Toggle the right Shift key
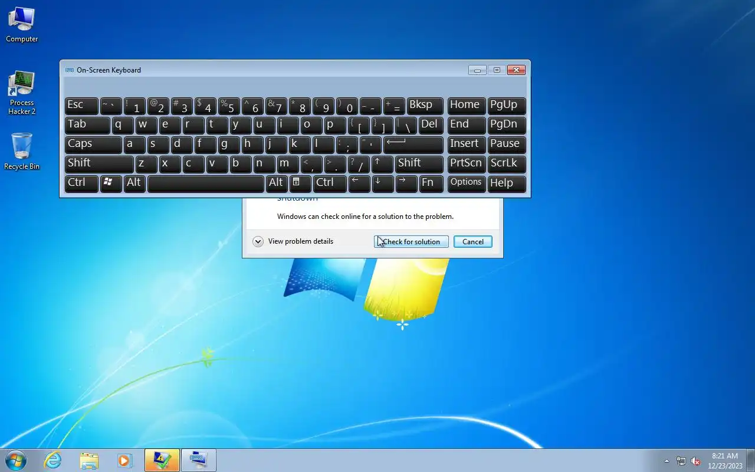 (x=419, y=164)
